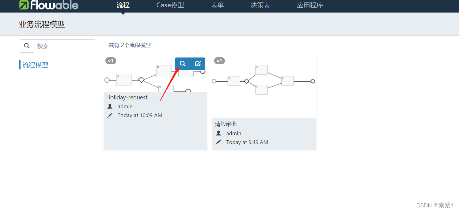Click the pencil icon next to Holiday-request timestamp
Viewport: 459px width, 211px height.
click(x=110, y=115)
